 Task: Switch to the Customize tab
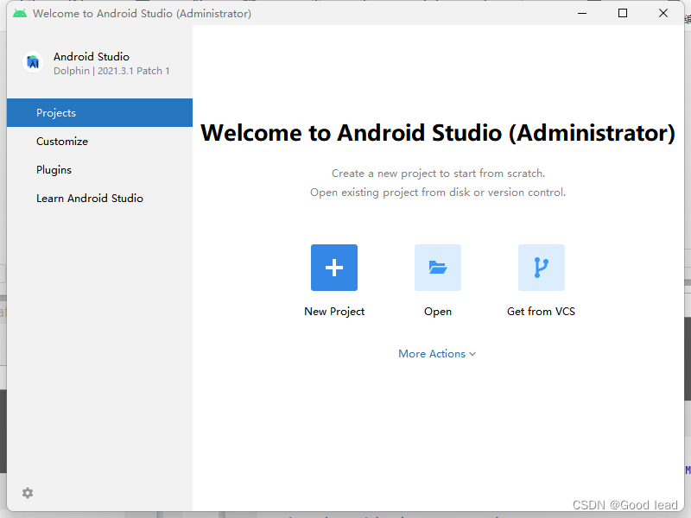click(x=99, y=142)
